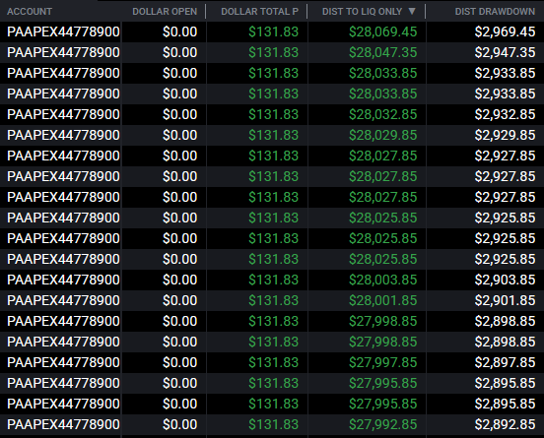Click the $2,932.85 drawdown value
Image resolution: width=544 pixels, height=438 pixels.
pyautogui.click(x=505, y=115)
